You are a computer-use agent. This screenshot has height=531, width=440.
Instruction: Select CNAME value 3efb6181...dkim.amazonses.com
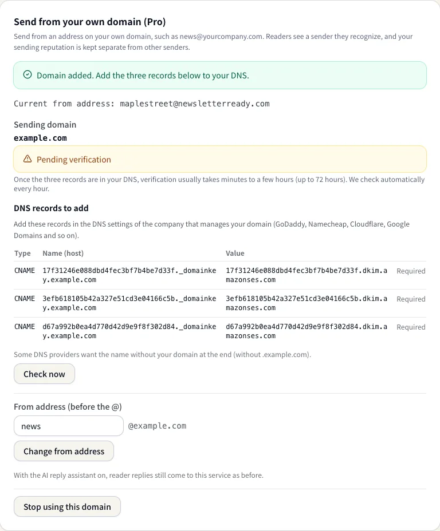coord(307,303)
